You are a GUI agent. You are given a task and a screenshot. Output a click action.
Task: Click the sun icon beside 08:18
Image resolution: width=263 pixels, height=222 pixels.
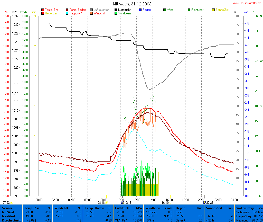106,203
